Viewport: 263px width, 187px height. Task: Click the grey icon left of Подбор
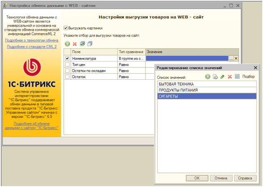coord(237,76)
